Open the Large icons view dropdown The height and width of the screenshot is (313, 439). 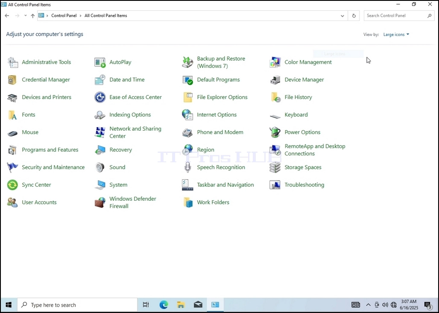coord(396,35)
